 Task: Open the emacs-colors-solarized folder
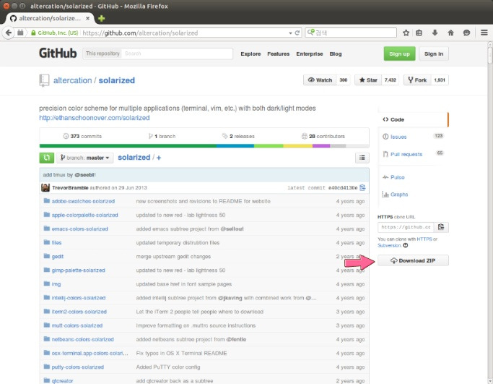pyautogui.click(x=79, y=229)
